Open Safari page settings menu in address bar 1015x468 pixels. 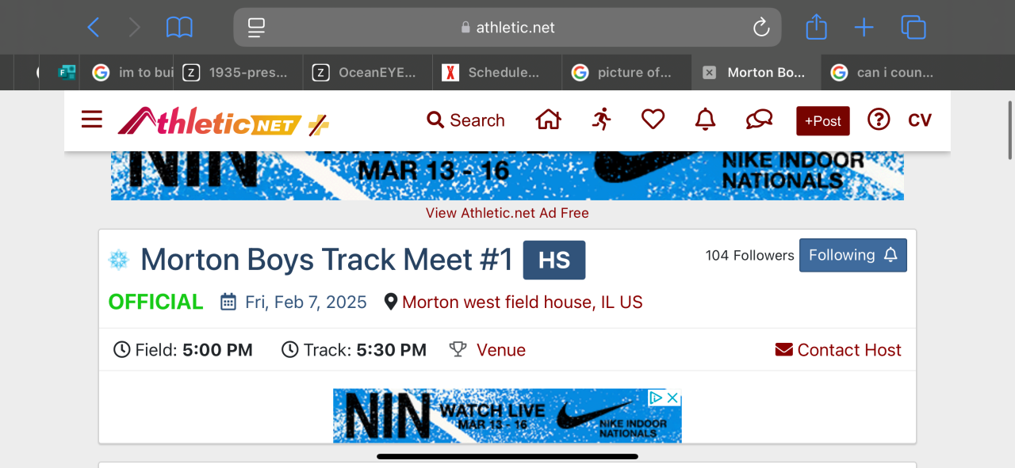coord(256,28)
